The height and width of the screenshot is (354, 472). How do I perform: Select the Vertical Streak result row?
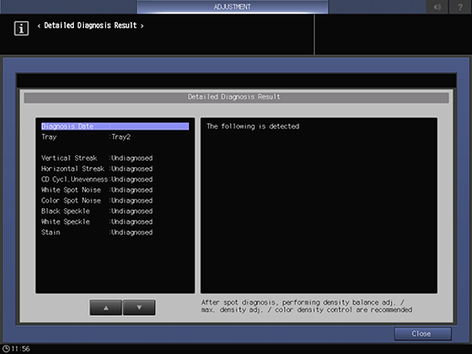[115, 158]
